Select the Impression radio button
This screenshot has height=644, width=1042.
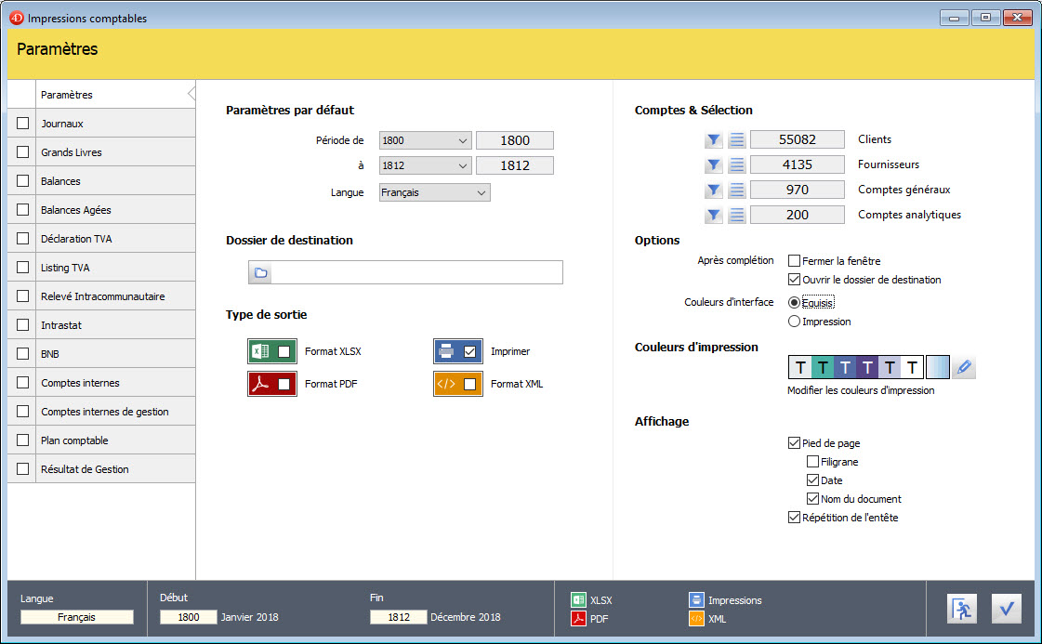click(x=795, y=322)
